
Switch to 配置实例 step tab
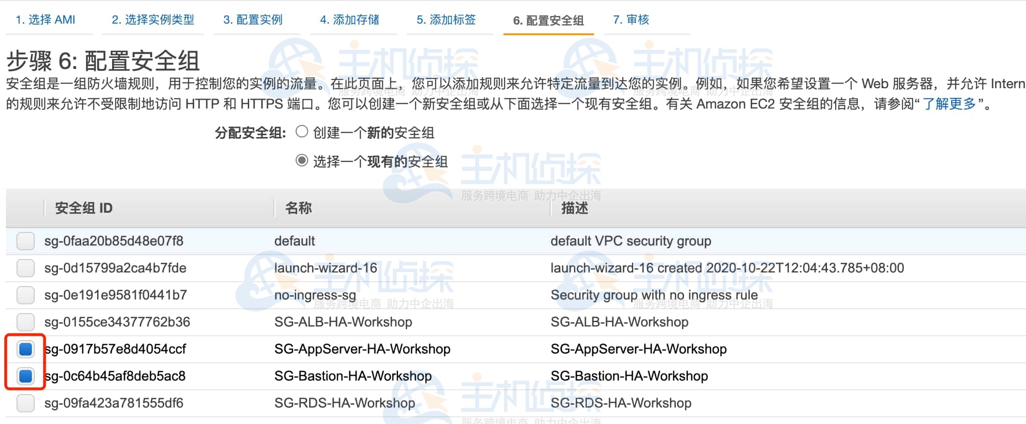pos(253,20)
